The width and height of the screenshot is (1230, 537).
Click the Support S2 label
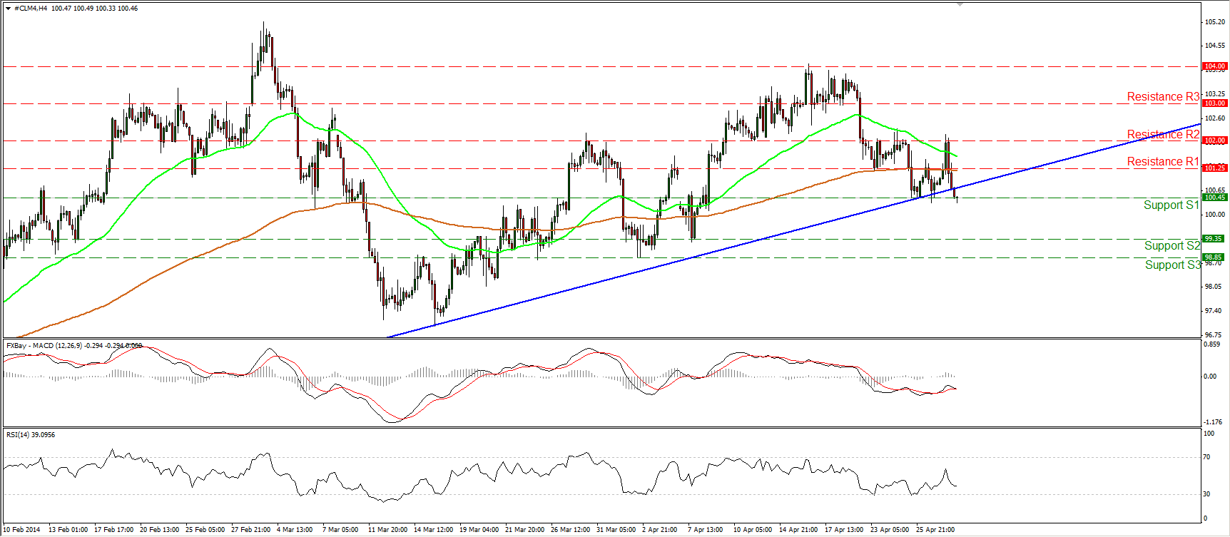[x=1172, y=246]
